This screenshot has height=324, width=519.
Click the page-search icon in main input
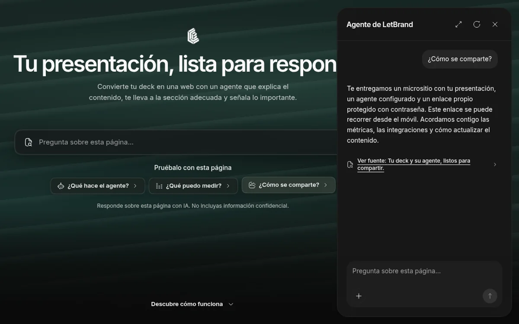tap(29, 142)
